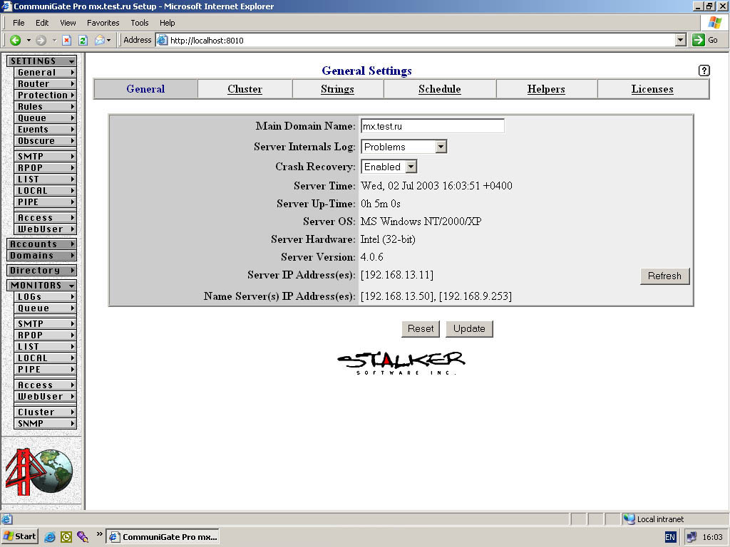Click the Stalker Software logo
Viewport: 730px width, 547px height.
pos(401,363)
